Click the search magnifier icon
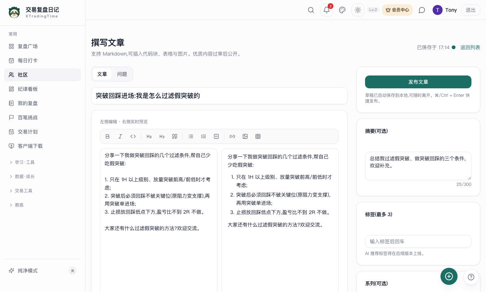 pos(311,10)
